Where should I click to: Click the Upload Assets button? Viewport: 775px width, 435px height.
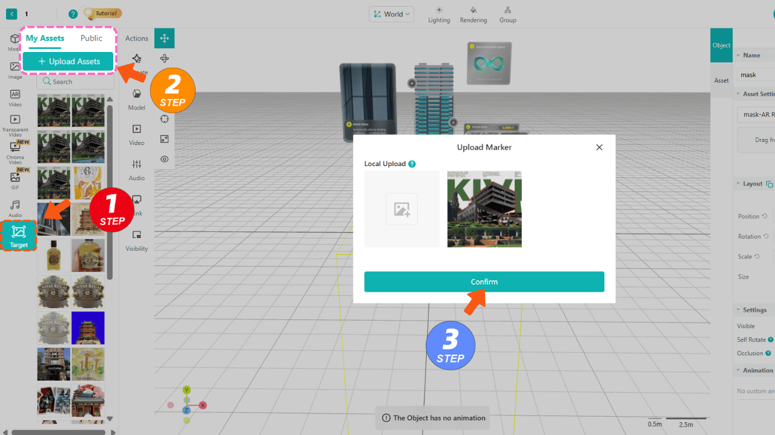(x=68, y=61)
